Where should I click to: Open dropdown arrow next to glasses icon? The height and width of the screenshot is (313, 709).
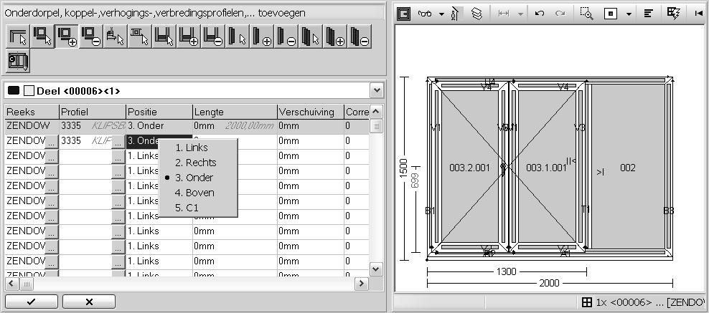441,14
